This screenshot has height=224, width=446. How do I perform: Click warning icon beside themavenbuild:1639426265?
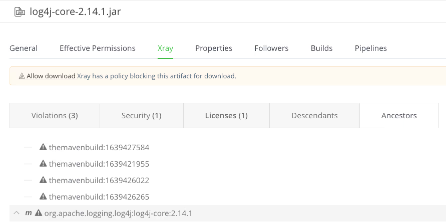[43, 196]
